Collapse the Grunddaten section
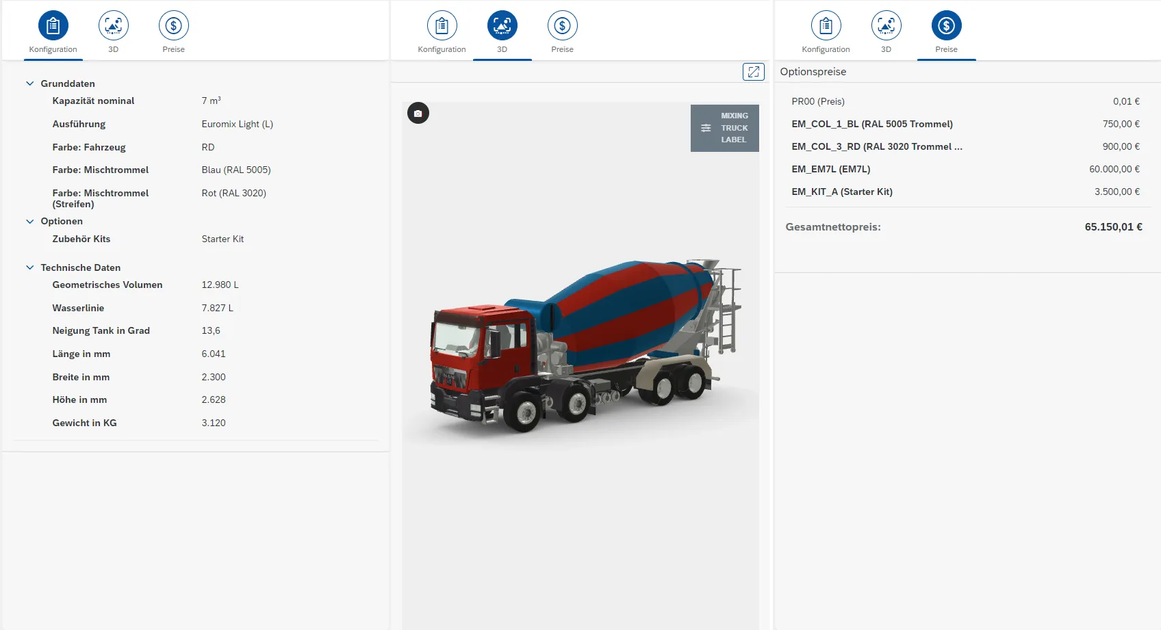Screen dimensions: 1161x630 click(x=30, y=83)
